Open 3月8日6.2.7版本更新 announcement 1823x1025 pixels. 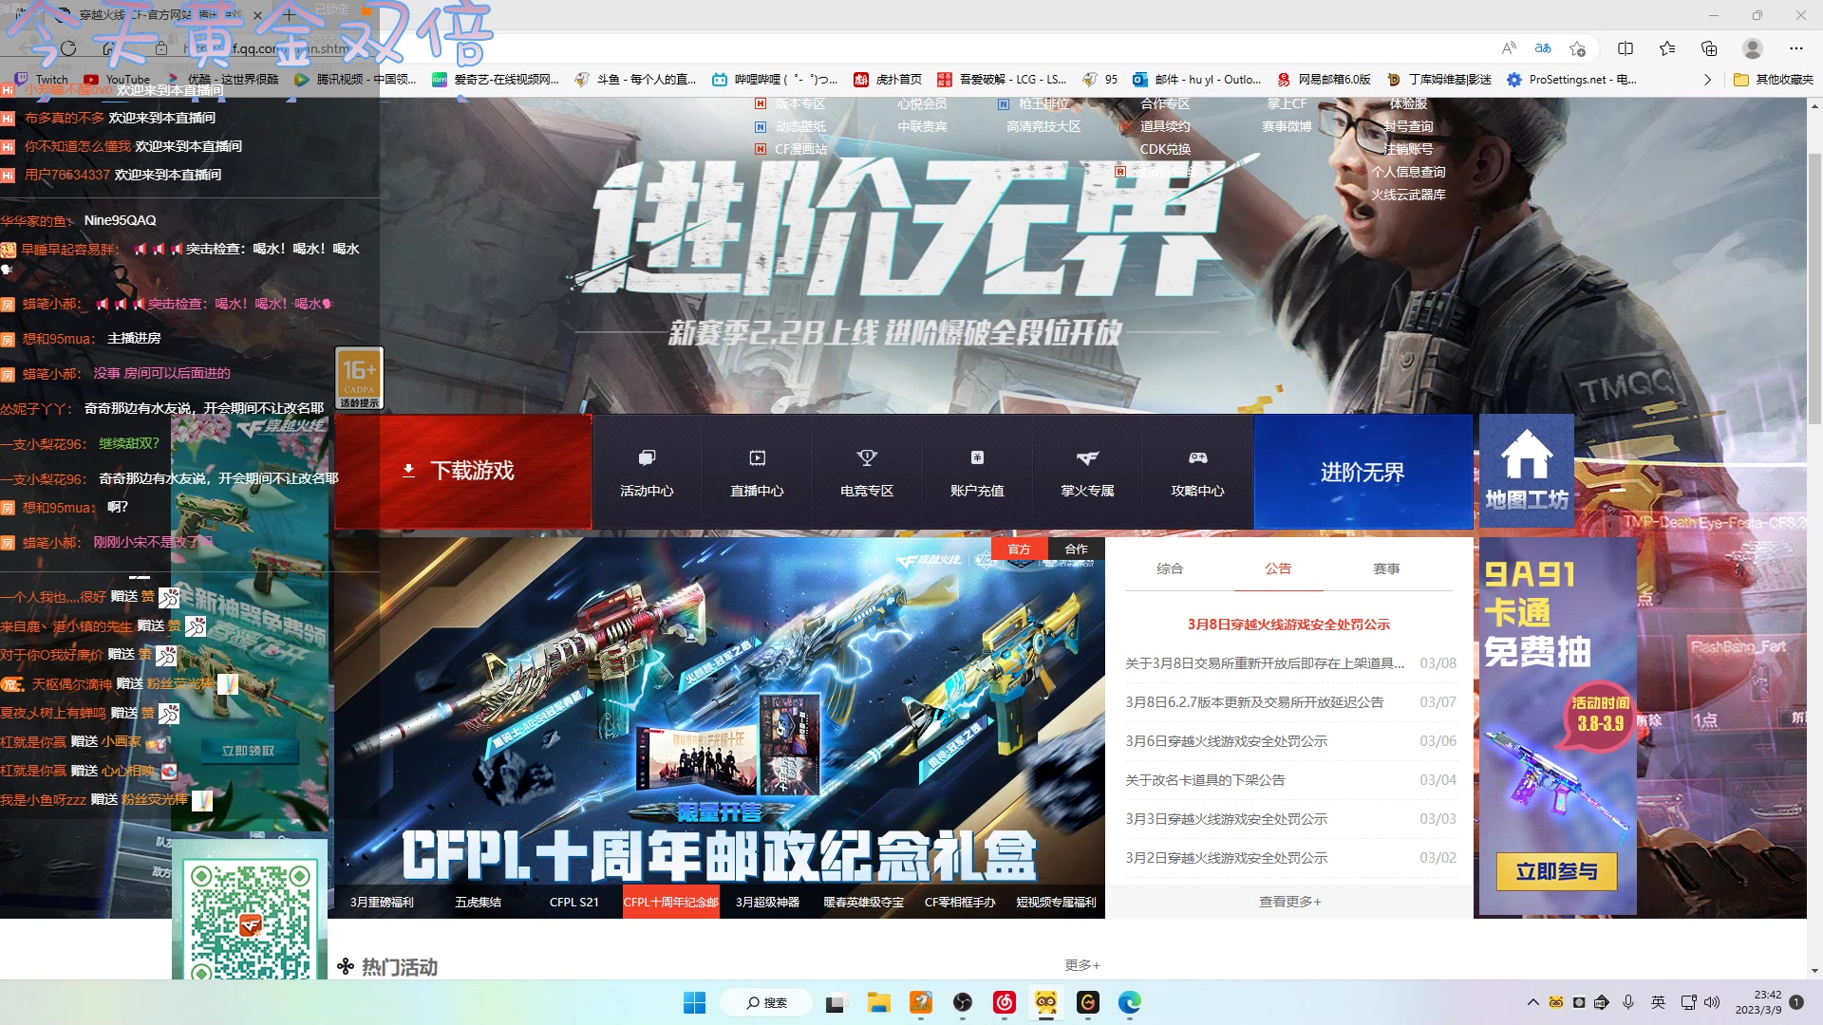1254,702
